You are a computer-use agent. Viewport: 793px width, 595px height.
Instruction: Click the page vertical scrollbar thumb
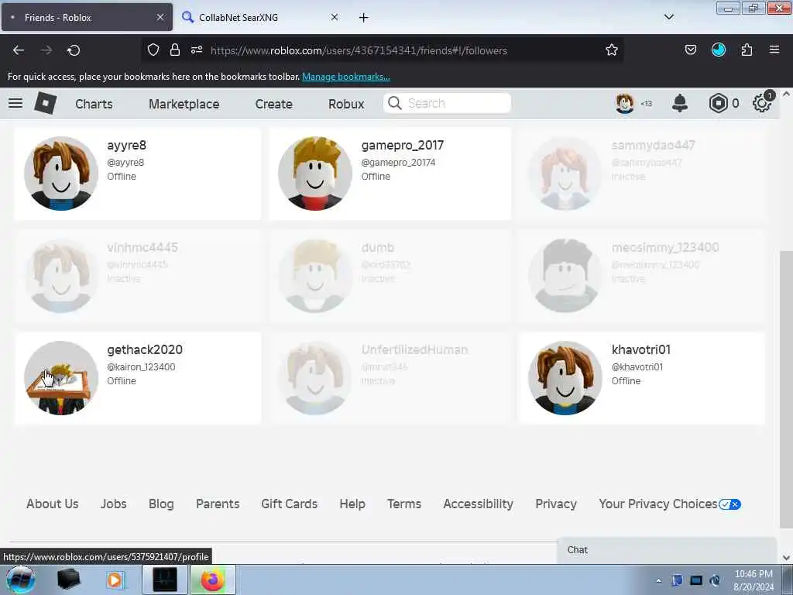[786, 390]
